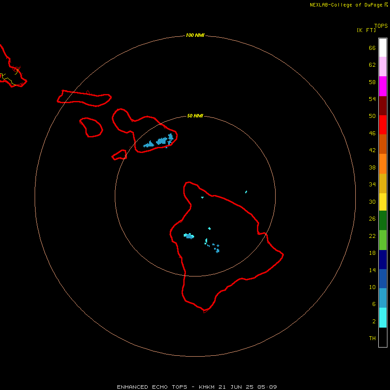Image resolution: width=390 pixels, height=390 pixels.
Task: Pick the light steel-blue legend swatch
Action: click(x=383, y=298)
